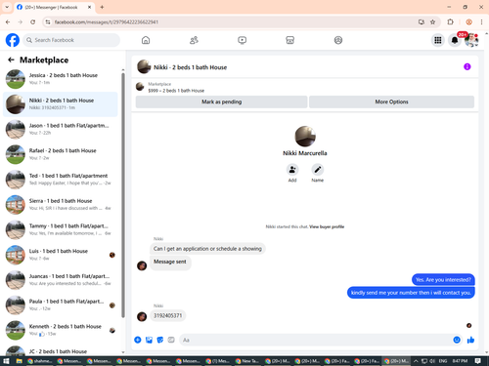489x366 pixels.
Task: Click More Options button
Action: (x=391, y=102)
